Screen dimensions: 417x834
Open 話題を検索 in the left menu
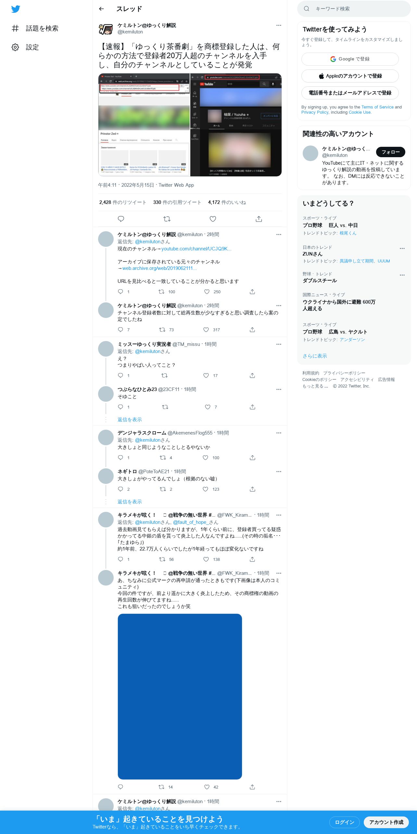point(35,28)
